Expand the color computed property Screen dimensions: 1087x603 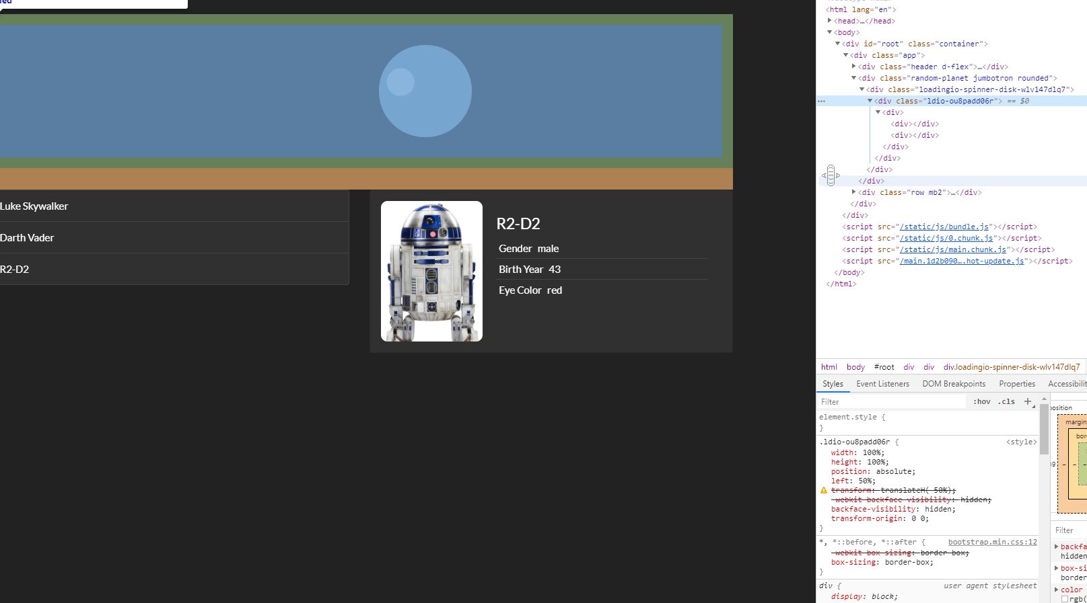point(1057,590)
